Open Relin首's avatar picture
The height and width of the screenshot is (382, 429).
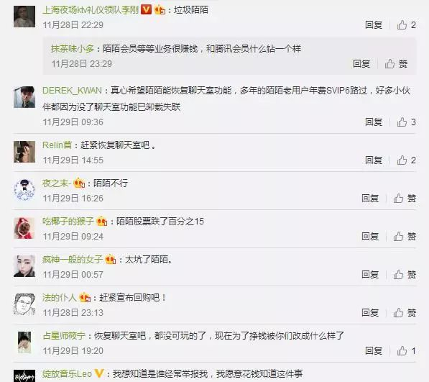coord(24,152)
